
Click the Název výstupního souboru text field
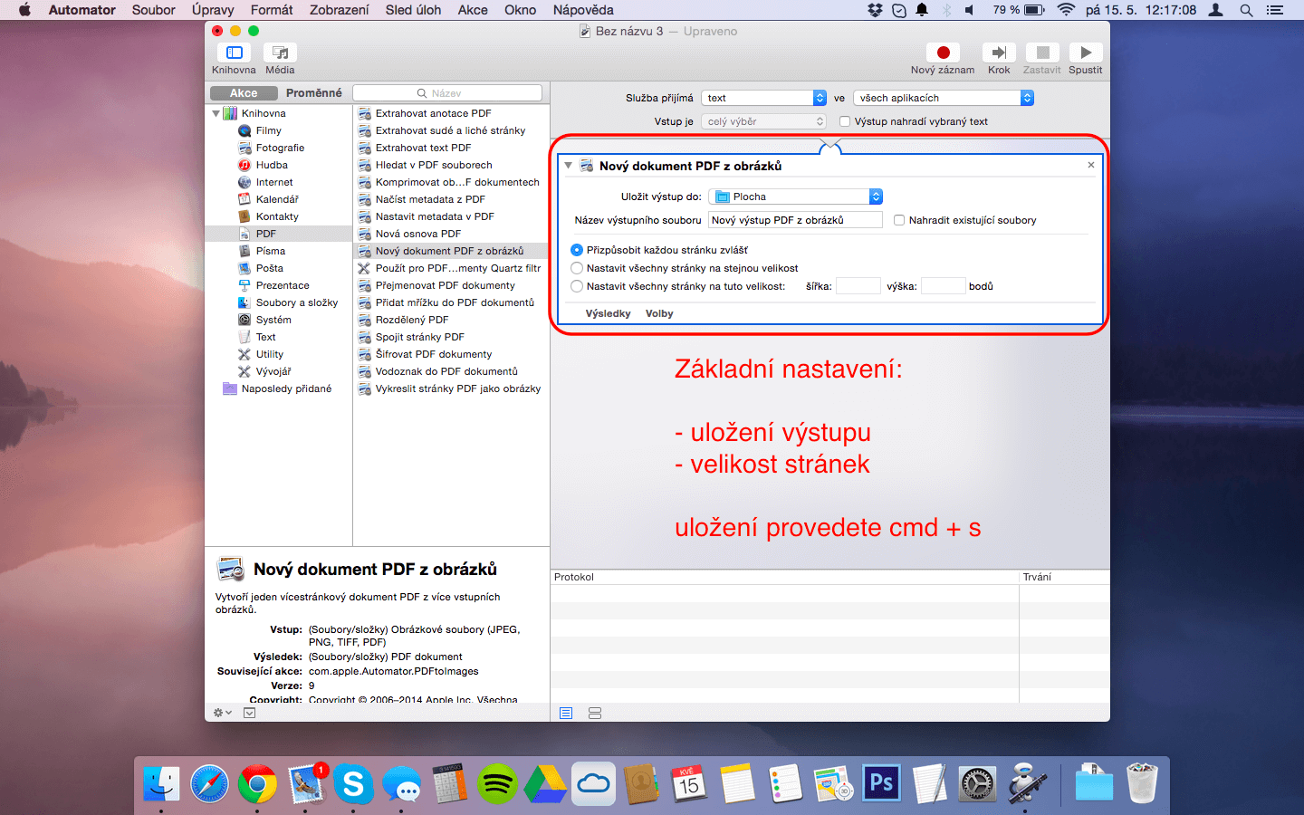coord(794,220)
